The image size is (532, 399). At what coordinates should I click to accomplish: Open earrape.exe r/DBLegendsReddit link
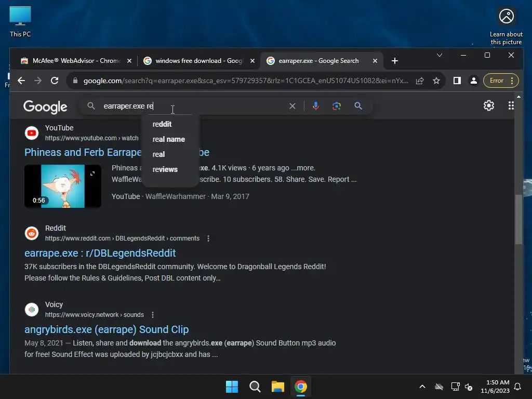(x=100, y=253)
